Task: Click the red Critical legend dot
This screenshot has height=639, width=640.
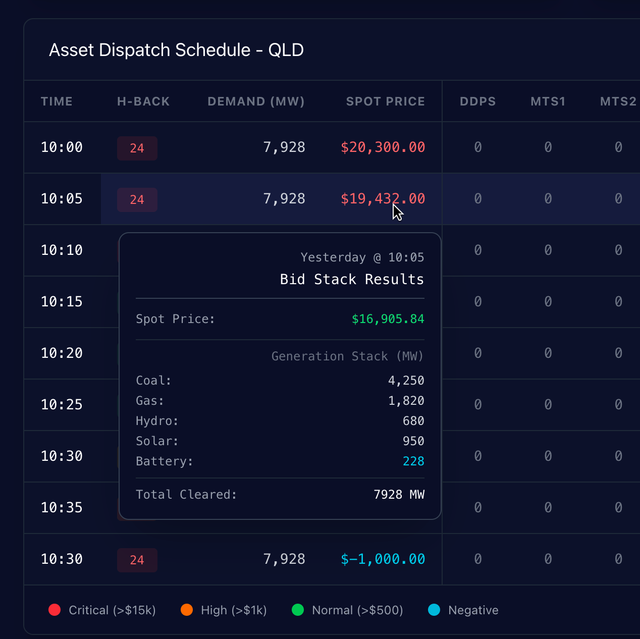Action: pos(55,610)
